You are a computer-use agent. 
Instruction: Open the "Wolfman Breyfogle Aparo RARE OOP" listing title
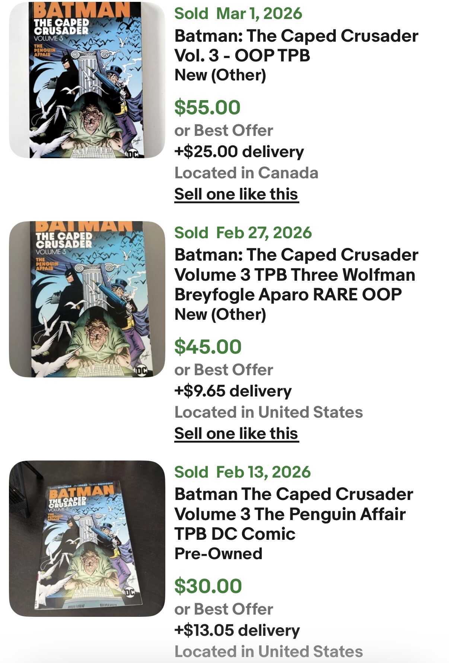[x=296, y=275]
